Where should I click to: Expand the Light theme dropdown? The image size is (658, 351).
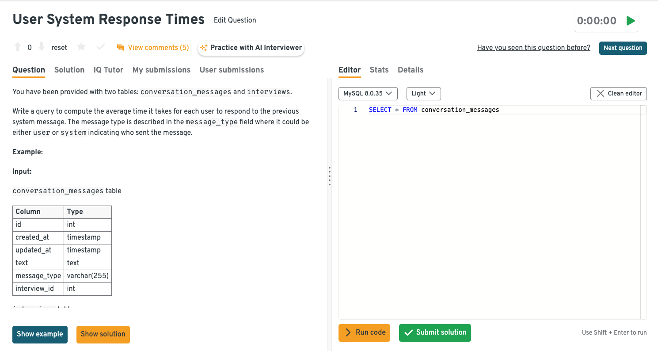[423, 93]
